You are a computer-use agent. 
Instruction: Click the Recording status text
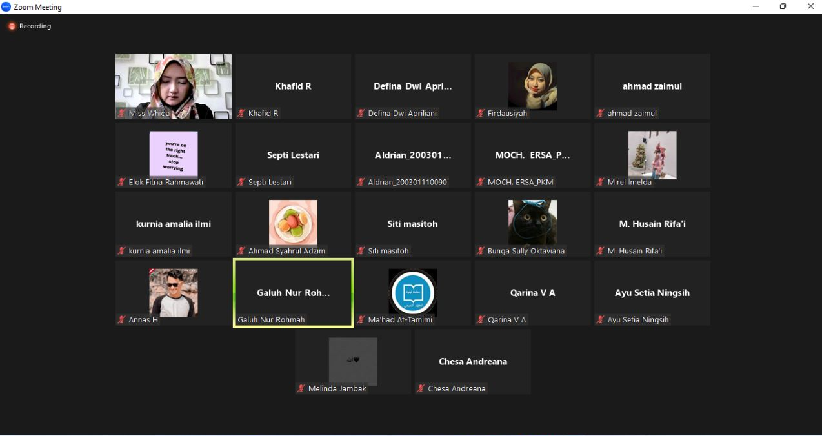tap(35, 26)
